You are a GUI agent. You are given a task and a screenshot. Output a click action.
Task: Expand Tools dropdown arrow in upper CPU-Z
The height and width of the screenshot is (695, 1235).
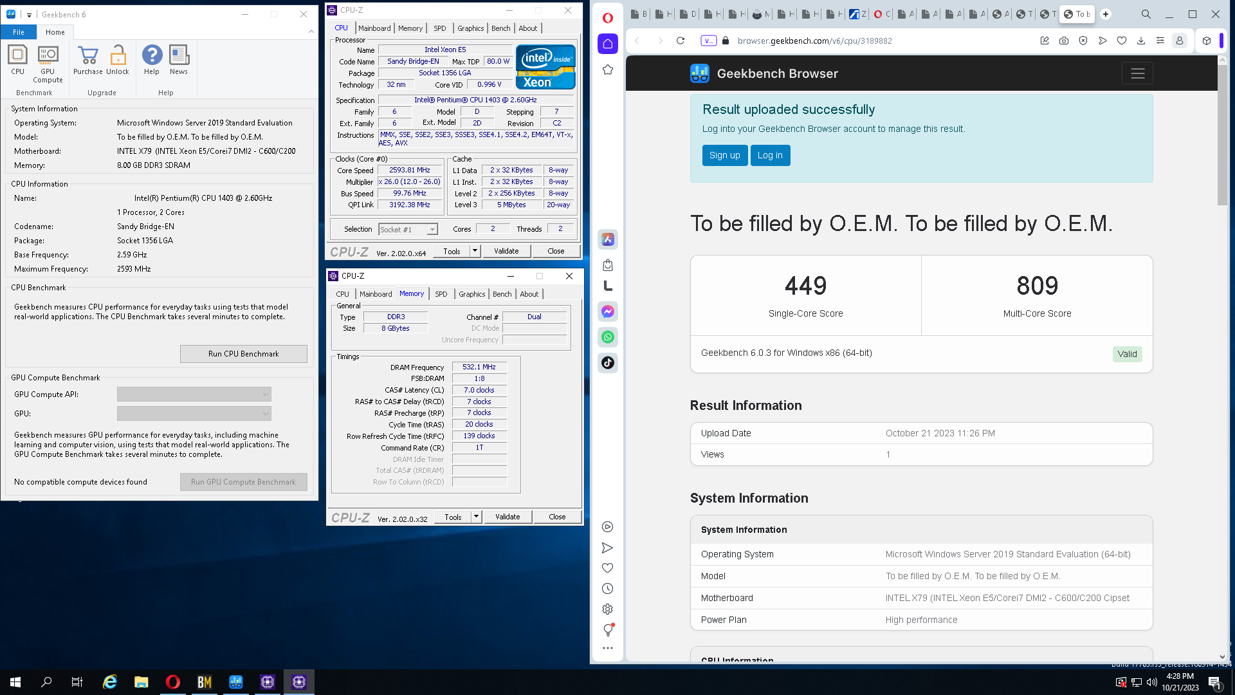pyautogui.click(x=475, y=251)
